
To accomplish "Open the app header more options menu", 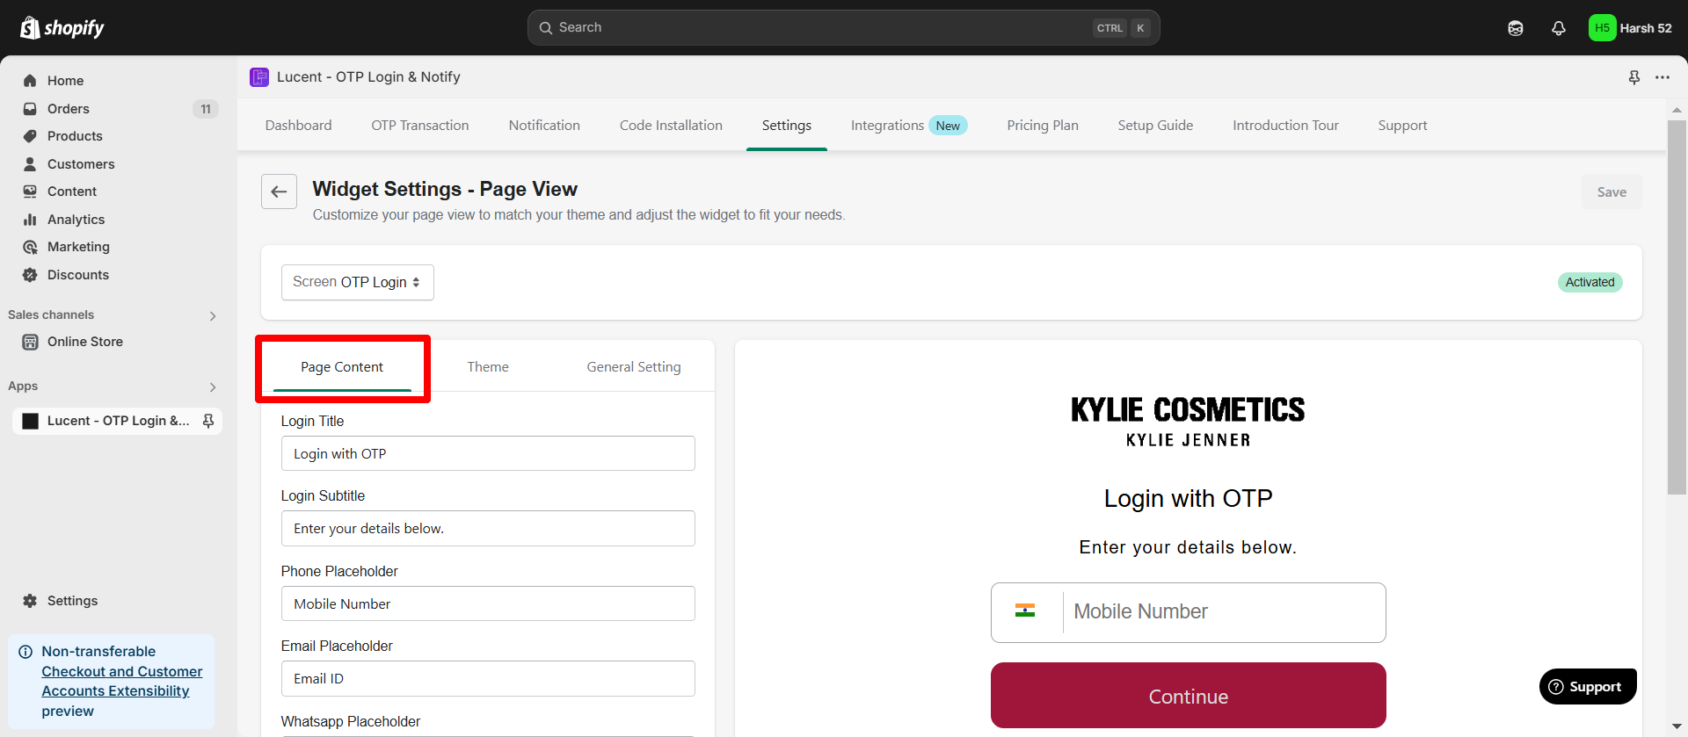I will (1663, 77).
